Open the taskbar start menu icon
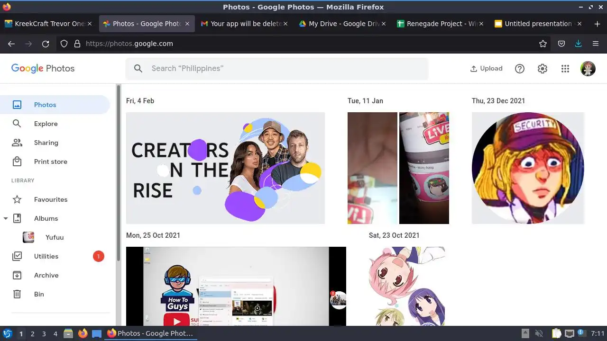Screen dimensions: 607x341 [7, 333]
